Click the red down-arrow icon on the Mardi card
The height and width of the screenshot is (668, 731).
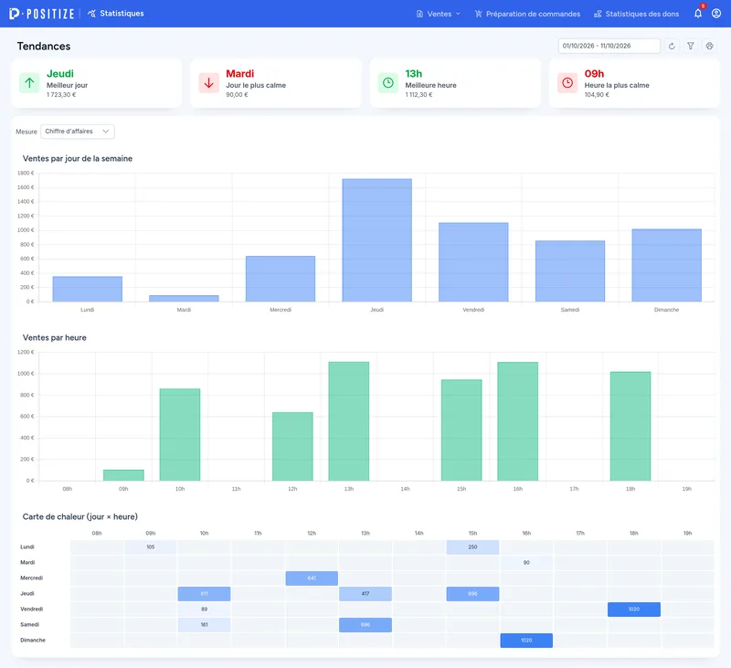pos(209,83)
